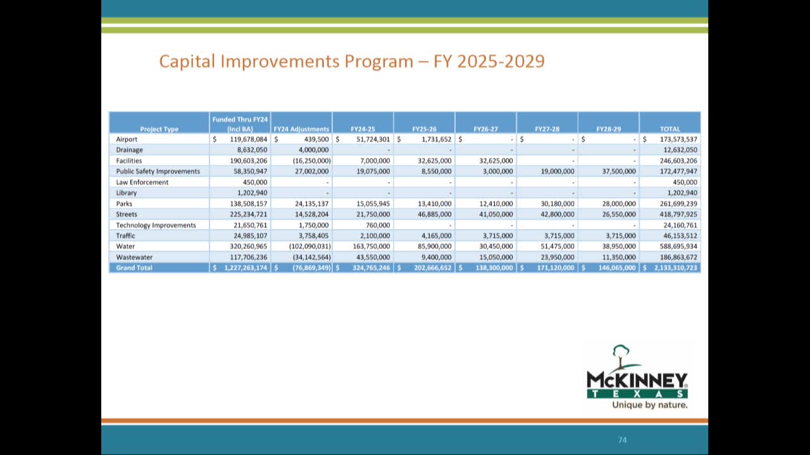Image resolution: width=810 pixels, height=455 pixels.
Task: Select the Law Enforcement row label
Action: tap(142, 182)
